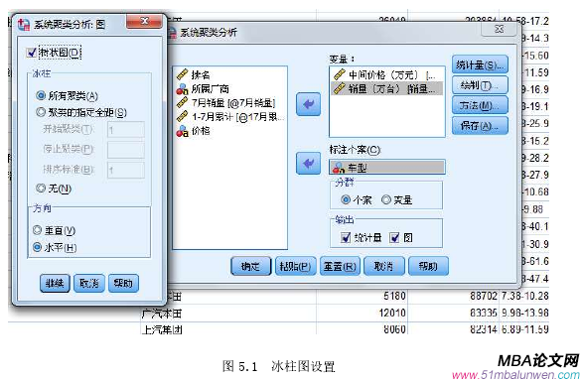Click 取消 in the 系统聚类分析: 图 dialog
Image resolution: width=582 pixels, height=381 pixels.
coord(89,284)
